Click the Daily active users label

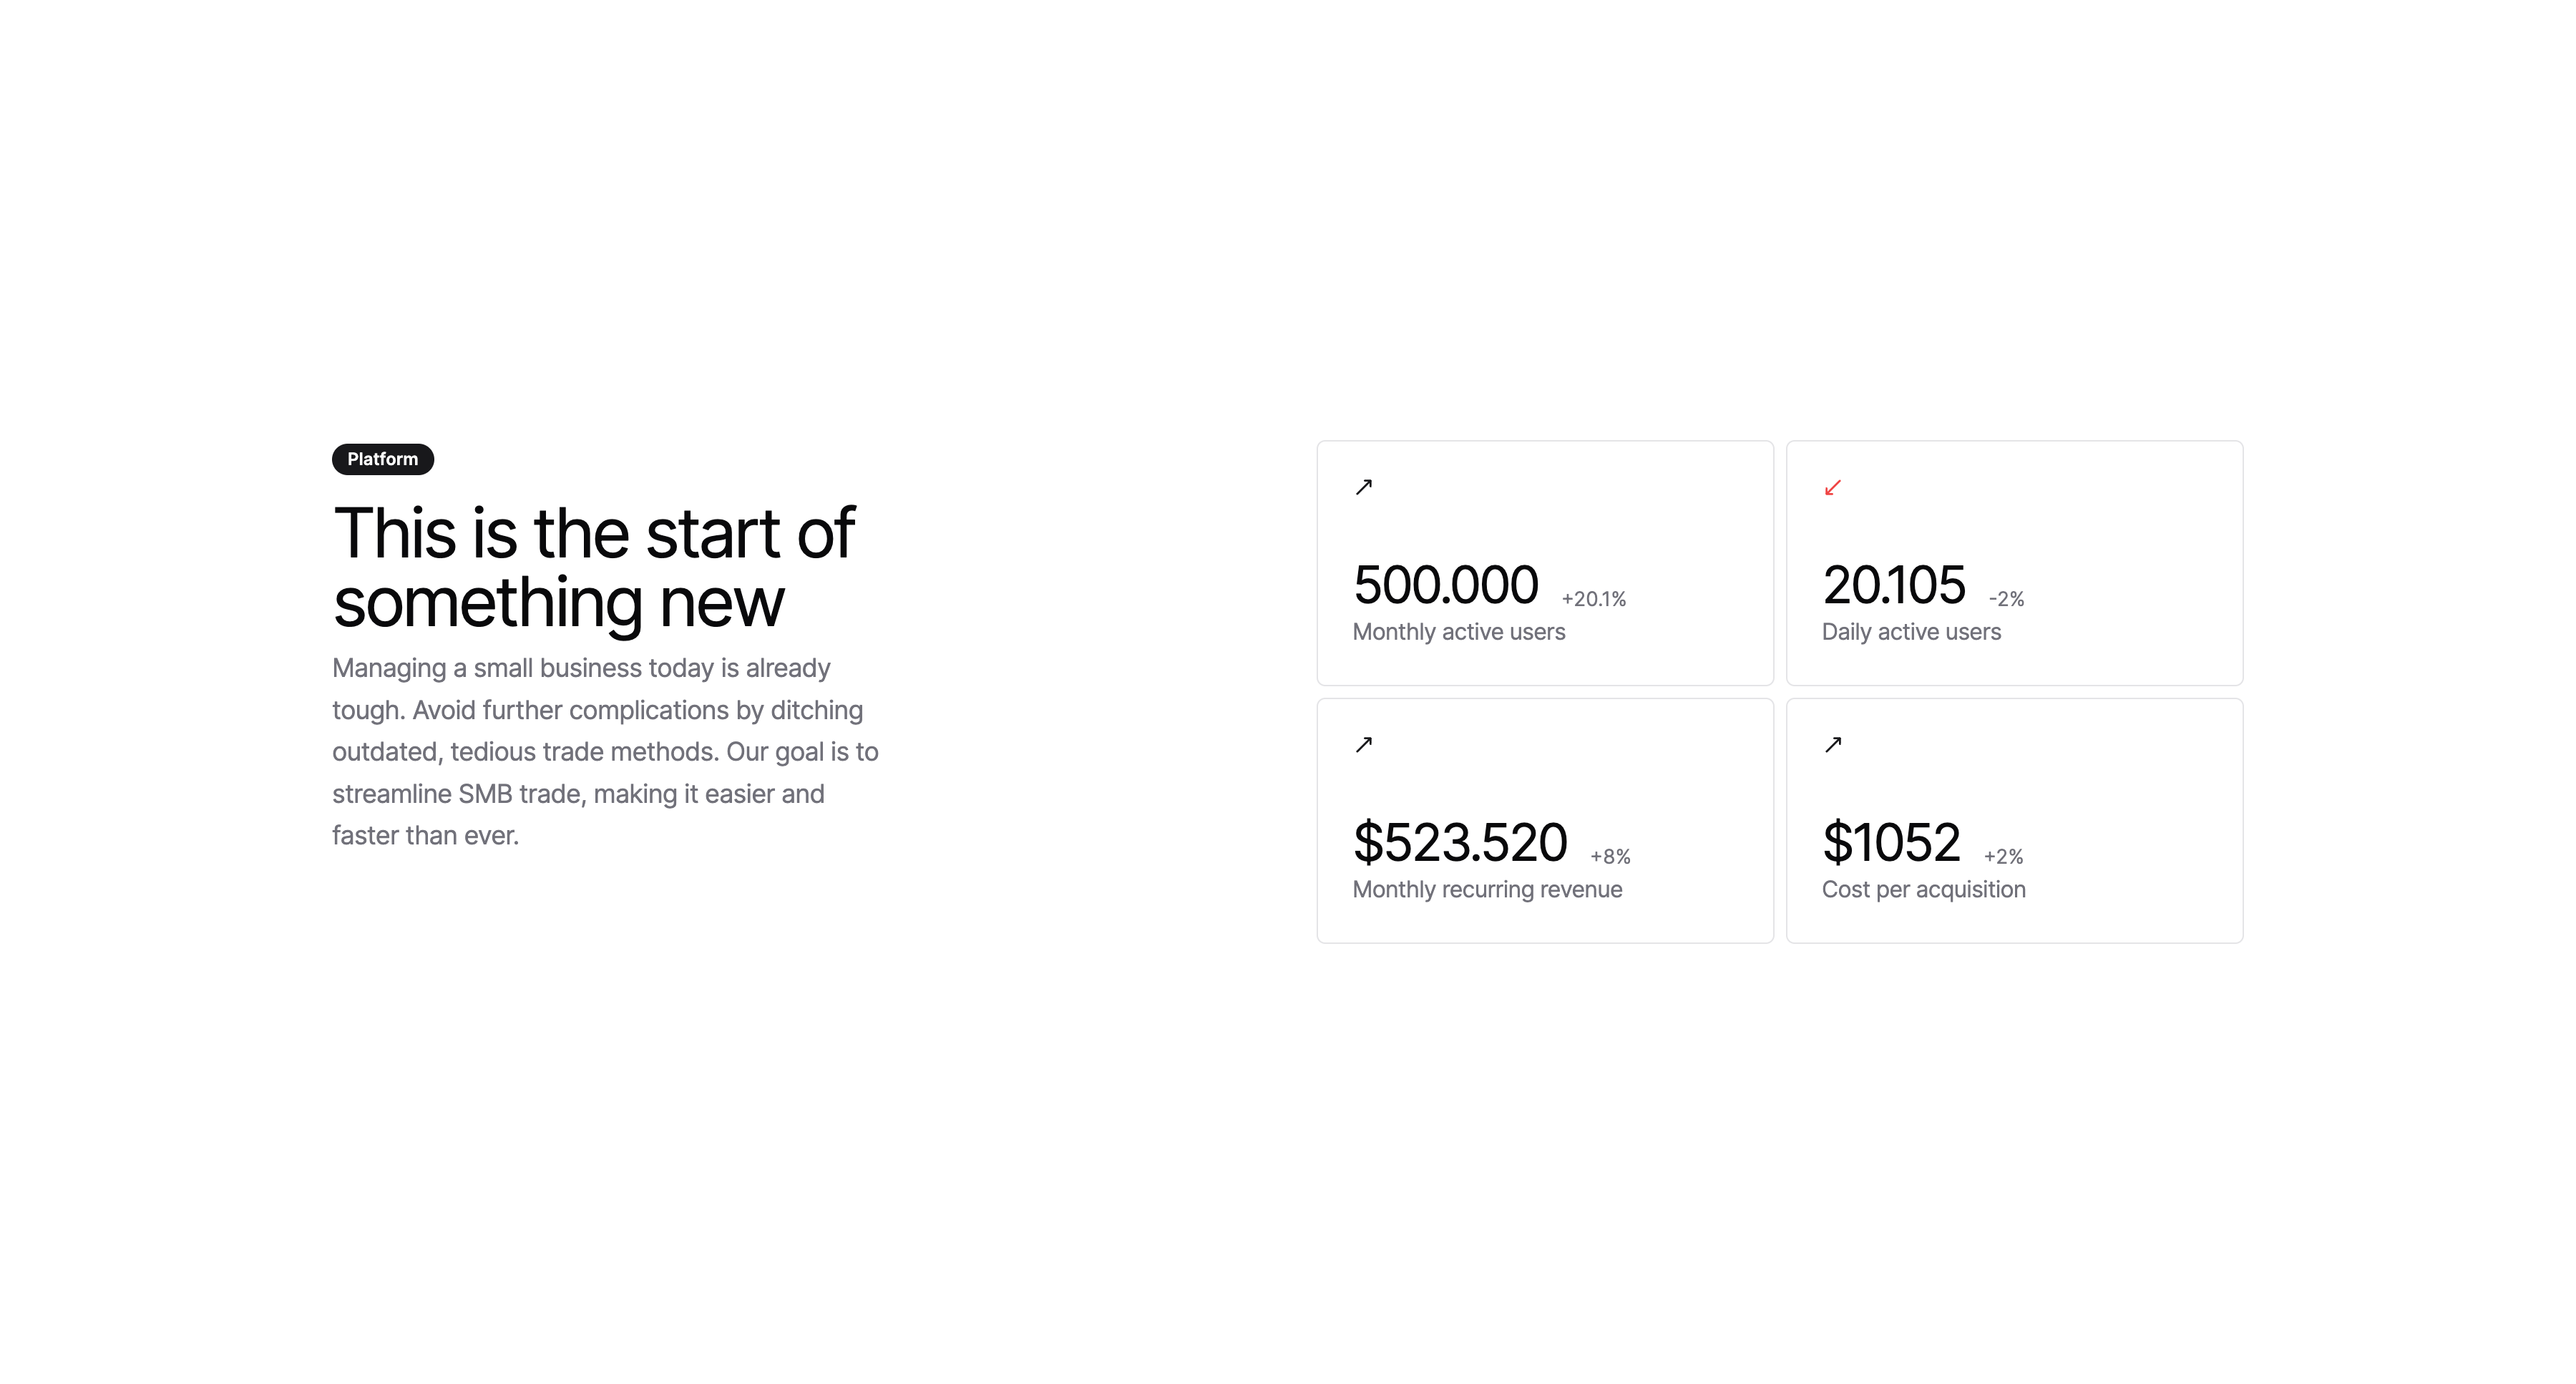pos(1911,632)
